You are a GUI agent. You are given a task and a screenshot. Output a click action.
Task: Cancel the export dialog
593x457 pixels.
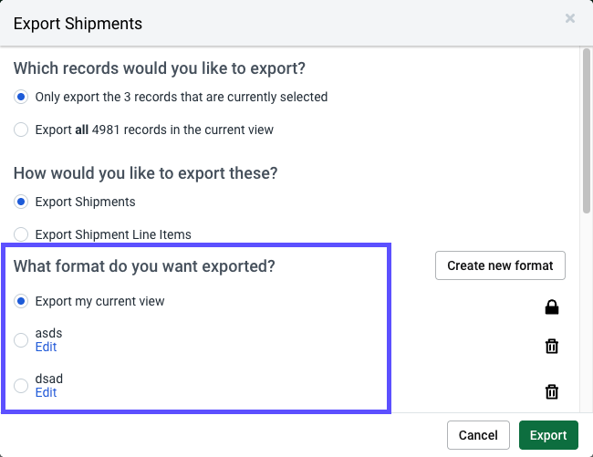pos(478,435)
